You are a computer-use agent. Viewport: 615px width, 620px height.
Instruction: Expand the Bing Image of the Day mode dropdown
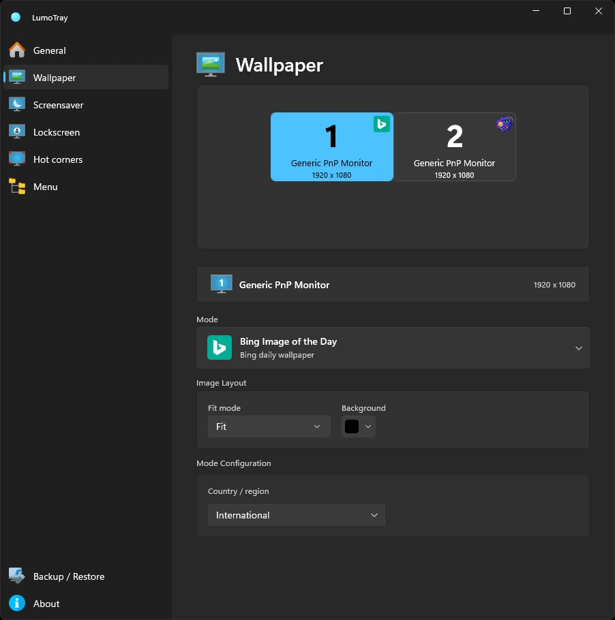(393, 348)
